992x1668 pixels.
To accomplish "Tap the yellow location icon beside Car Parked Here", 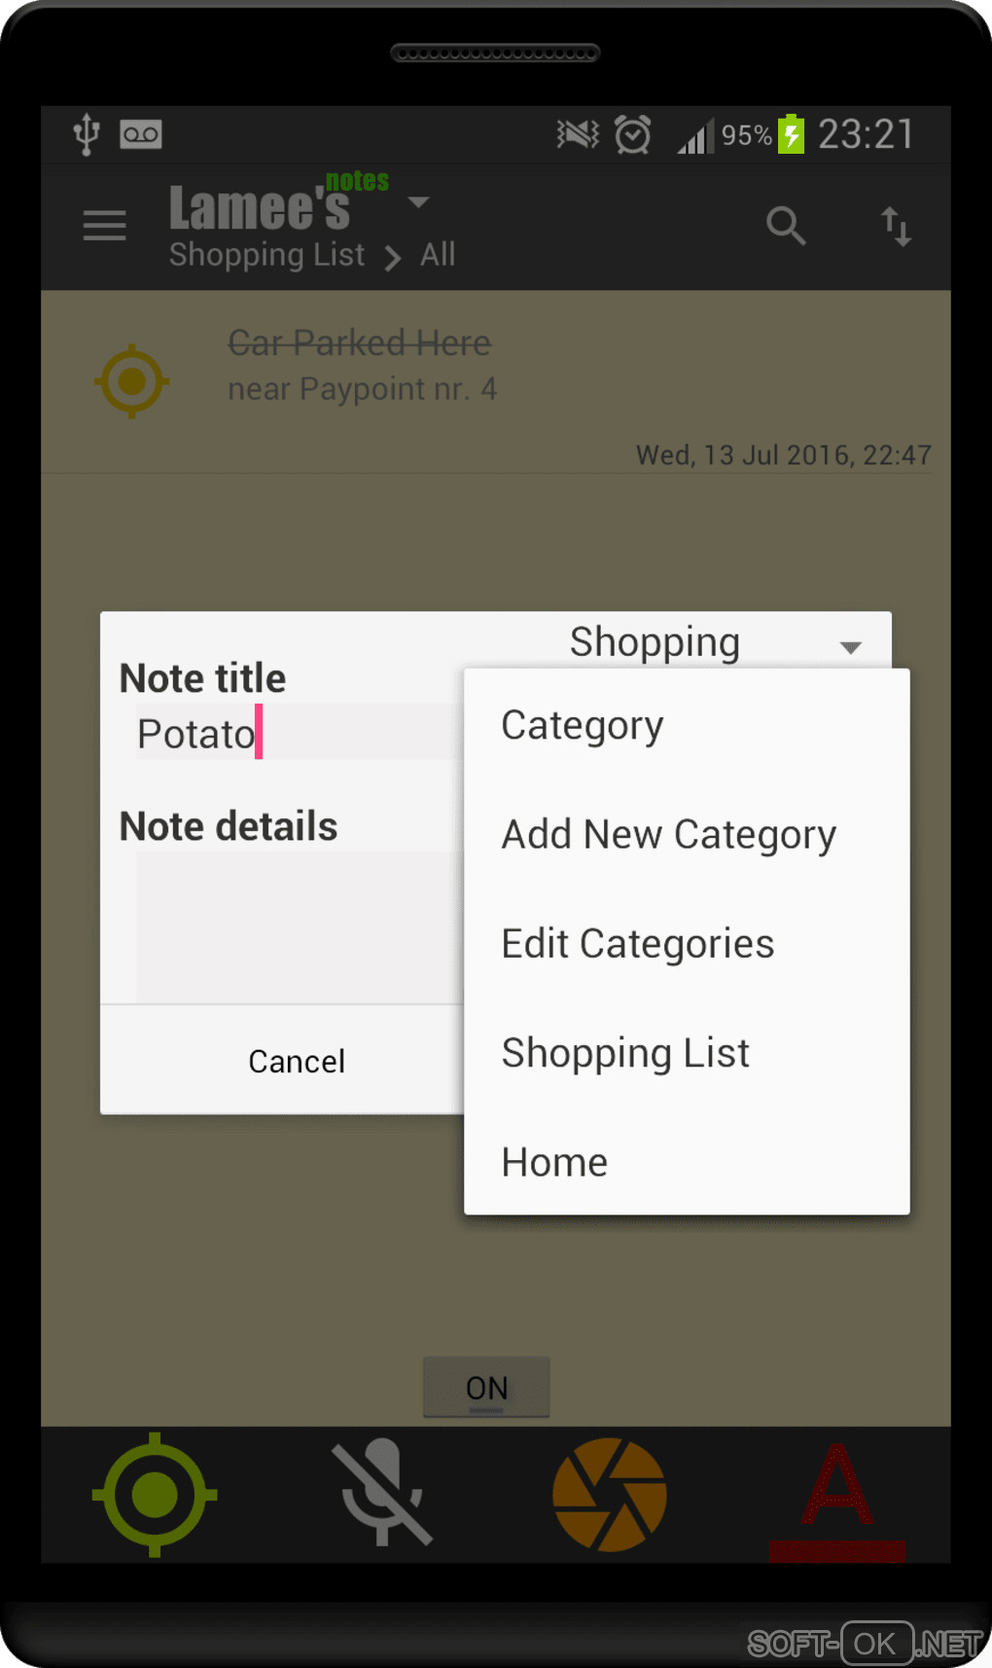I will pyautogui.click(x=132, y=381).
